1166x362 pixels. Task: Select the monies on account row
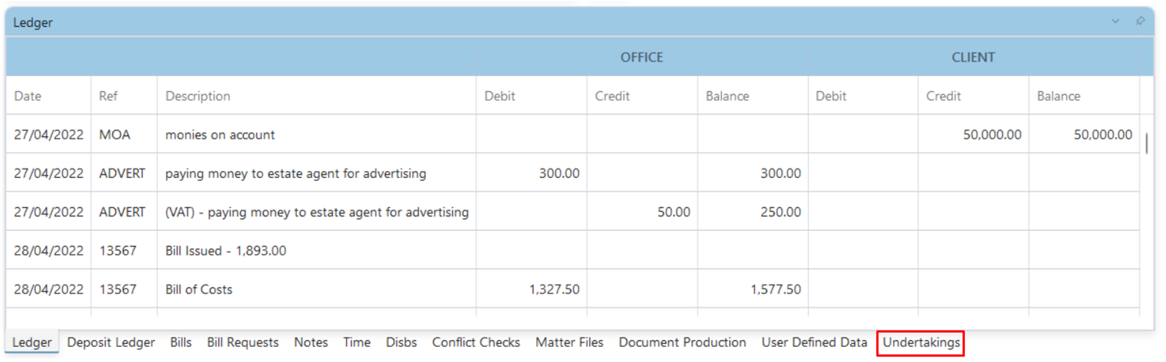tap(573, 134)
